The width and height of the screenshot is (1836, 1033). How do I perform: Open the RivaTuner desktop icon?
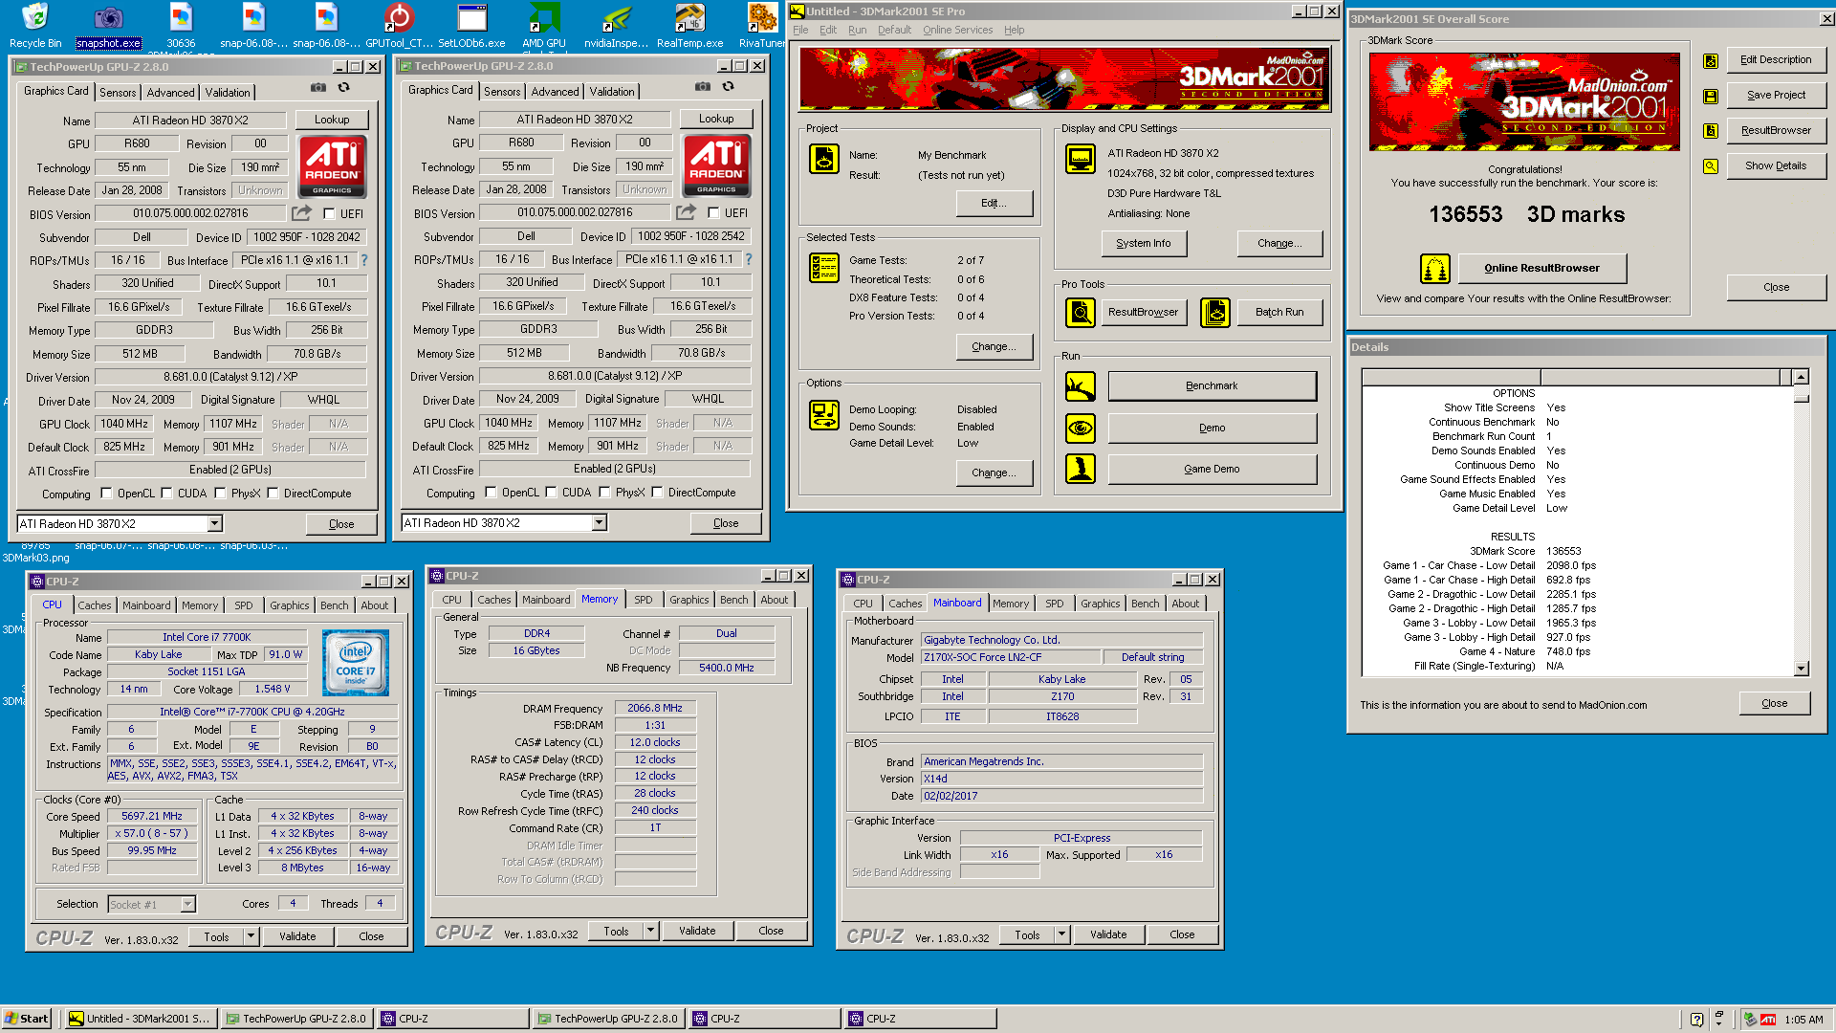tap(762, 25)
